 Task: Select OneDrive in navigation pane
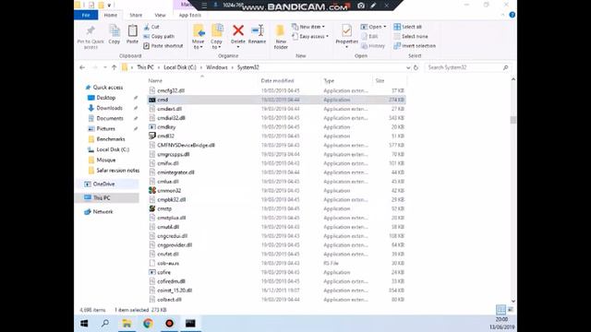pos(103,184)
